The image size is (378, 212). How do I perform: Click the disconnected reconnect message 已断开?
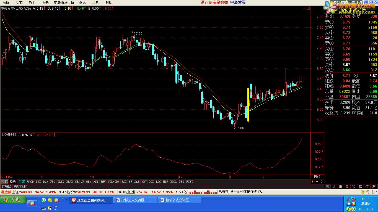[240, 192]
